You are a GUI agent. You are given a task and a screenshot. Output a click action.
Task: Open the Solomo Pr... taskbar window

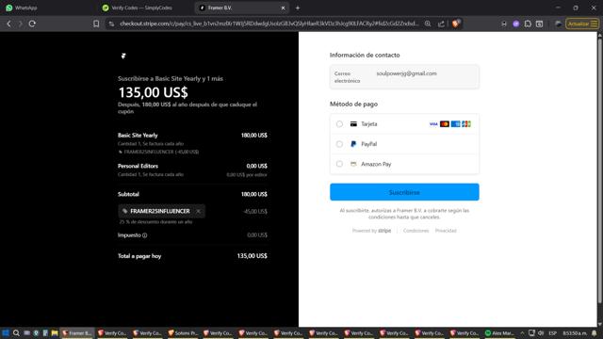pos(183,332)
